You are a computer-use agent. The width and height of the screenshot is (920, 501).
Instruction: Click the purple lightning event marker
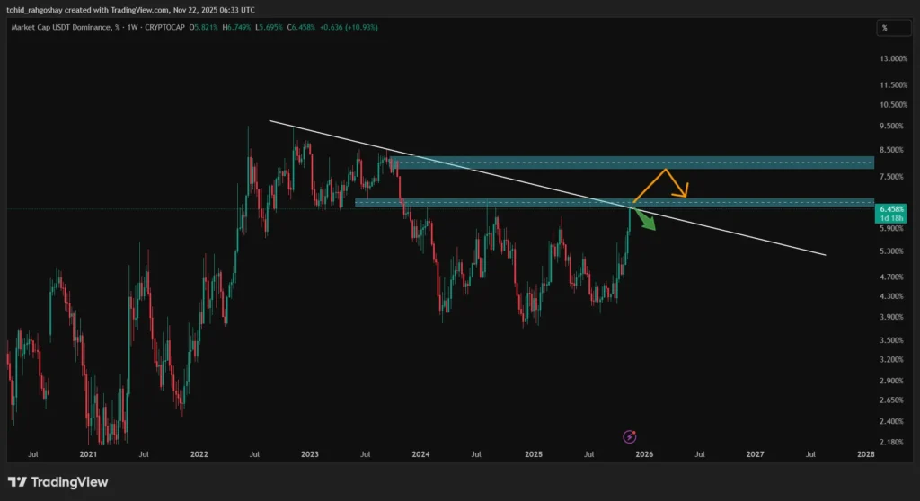click(630, 436)
